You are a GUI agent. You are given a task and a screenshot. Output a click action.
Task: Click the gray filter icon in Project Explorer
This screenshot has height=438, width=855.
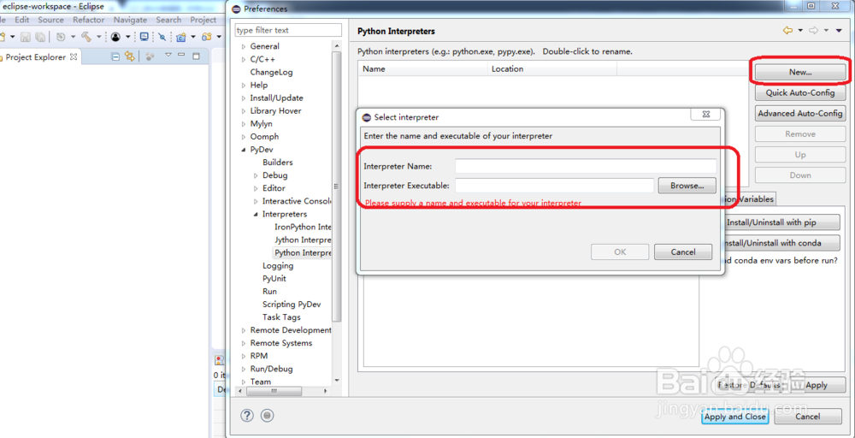pos(151,56)
